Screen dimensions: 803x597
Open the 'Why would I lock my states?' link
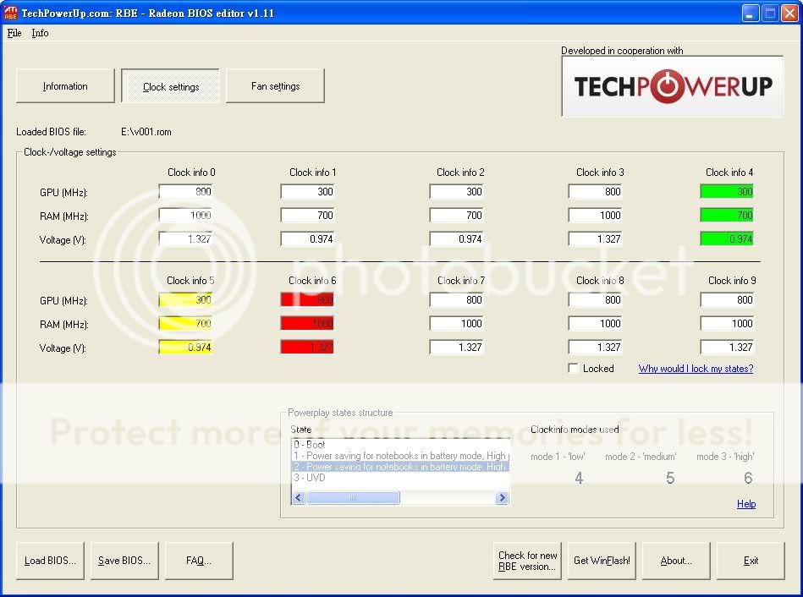[696, 369]
